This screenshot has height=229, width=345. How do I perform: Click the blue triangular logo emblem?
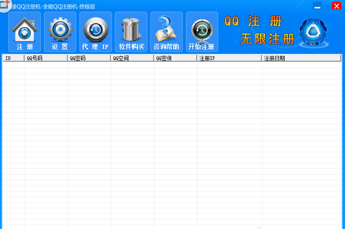(x=315, y=33)
